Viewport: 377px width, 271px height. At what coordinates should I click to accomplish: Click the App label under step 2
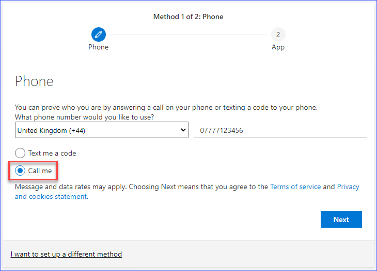coord(278,47)
